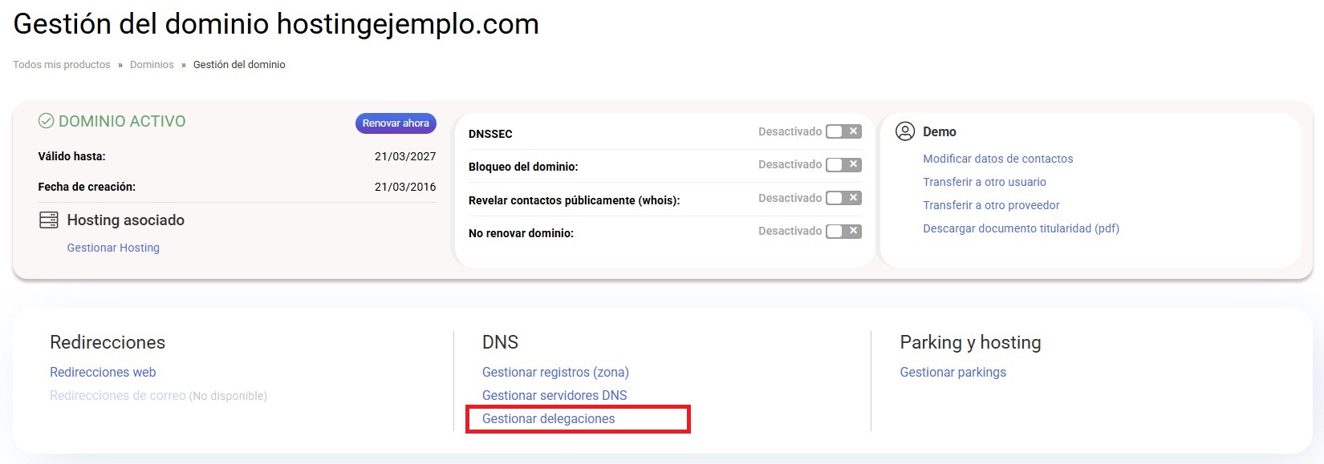The width and height of the screenshot is (1324, 464).
Task: Enable the Bloqueo del dominio switch
Action: click(843, 164)
